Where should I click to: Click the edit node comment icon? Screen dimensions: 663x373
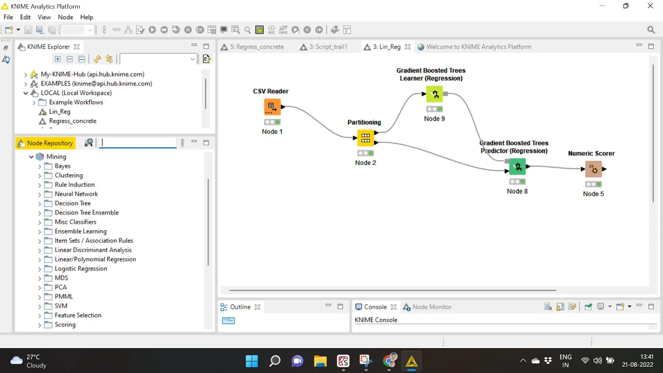224,30
